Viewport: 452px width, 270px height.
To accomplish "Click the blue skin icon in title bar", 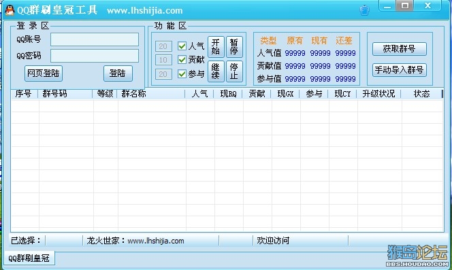I will 364,10.
